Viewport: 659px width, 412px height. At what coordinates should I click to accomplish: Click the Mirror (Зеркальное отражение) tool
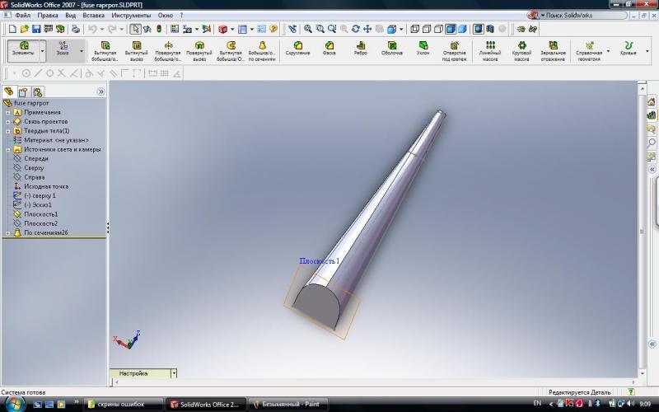pos(553,49)
